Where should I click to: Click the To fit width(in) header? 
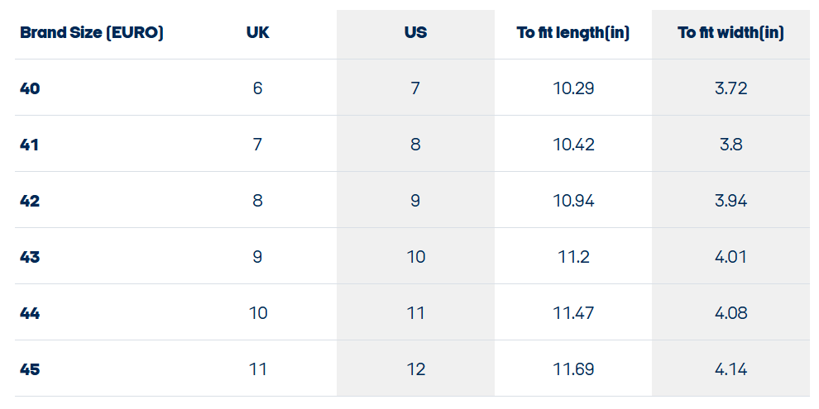pos(730,33)
